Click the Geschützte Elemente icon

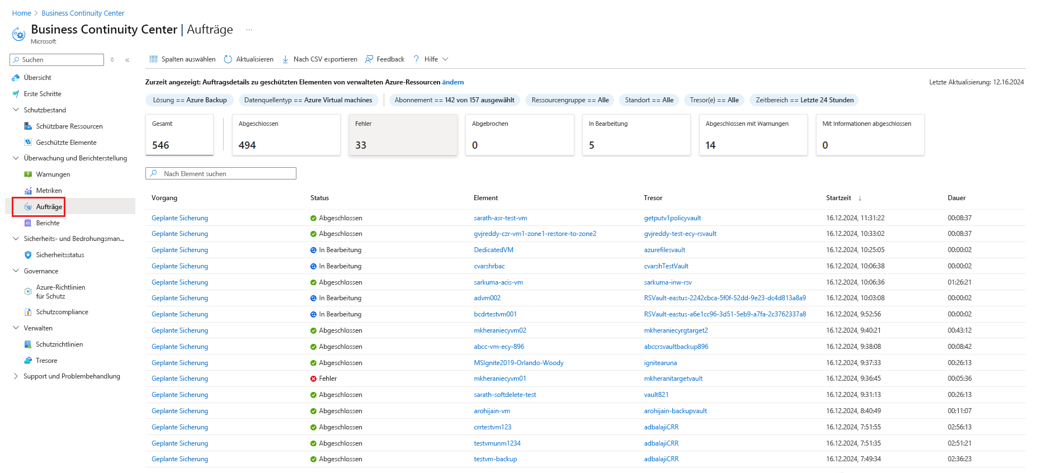click(x=28, y=143)
